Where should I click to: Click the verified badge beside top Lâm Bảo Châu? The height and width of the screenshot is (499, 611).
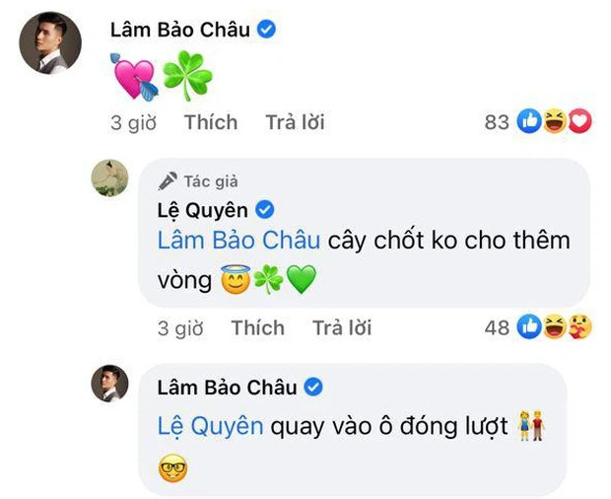(266, 30)
